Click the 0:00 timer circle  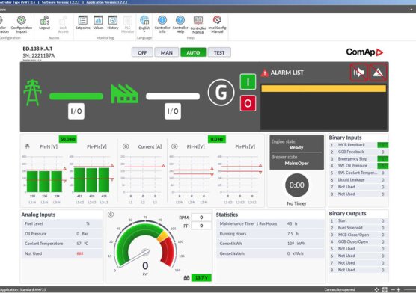pos(296,185)
